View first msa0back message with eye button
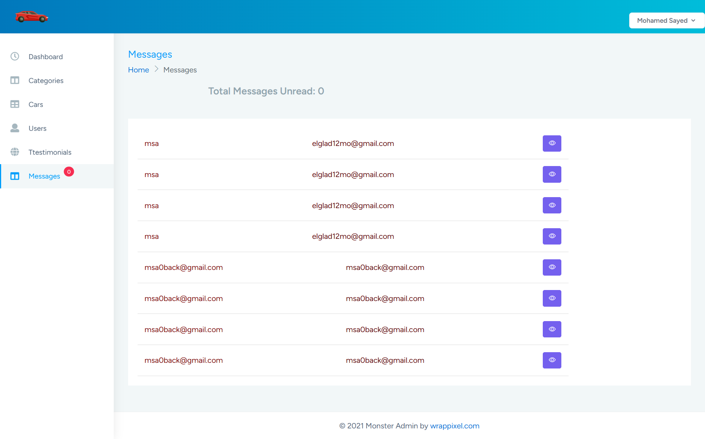The height and width of the screenshot is (439, 705). (552, 267)
